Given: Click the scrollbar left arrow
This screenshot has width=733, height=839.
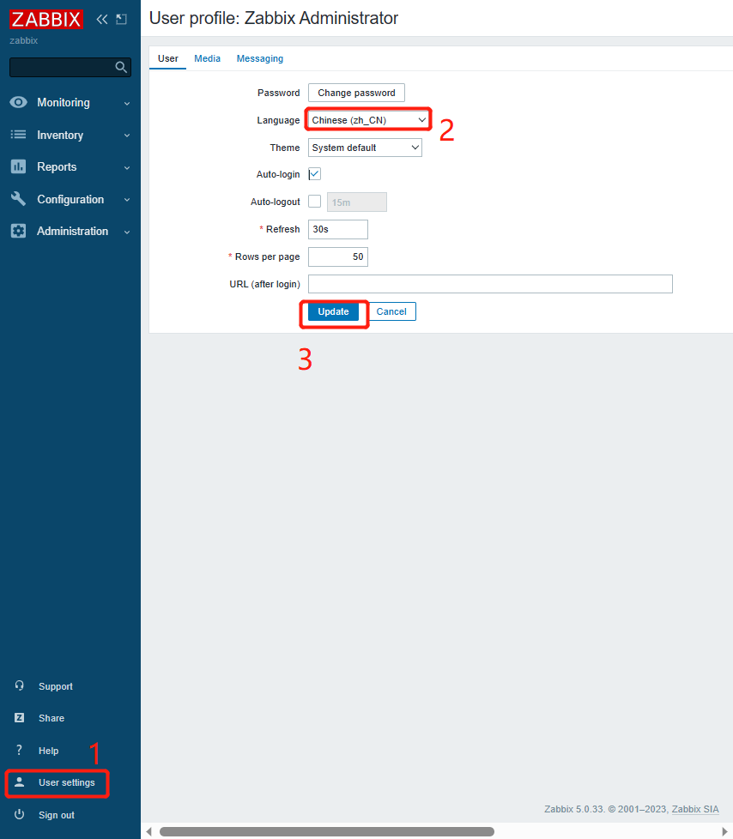Looking at the screenshot, I should click(148, 831).
